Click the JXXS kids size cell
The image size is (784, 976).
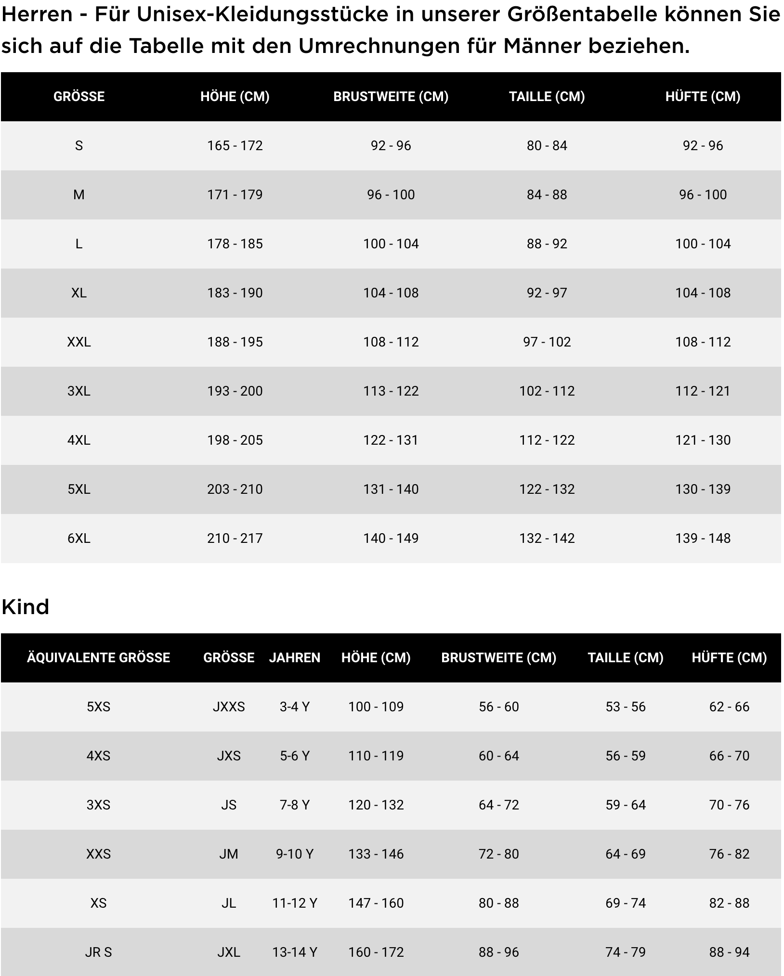pyautogui.click(x=229, y=707)
